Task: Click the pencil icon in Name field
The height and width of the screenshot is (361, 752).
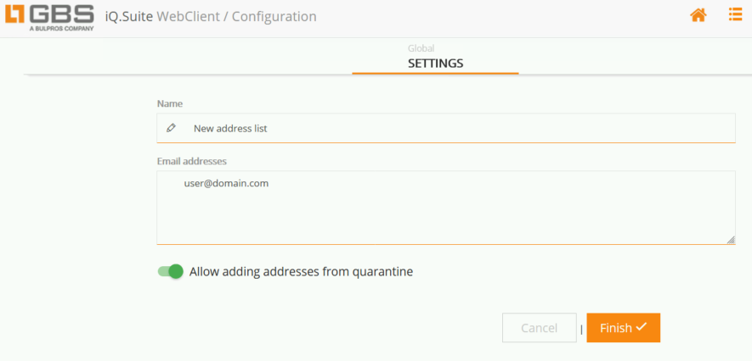Action: 172,128
